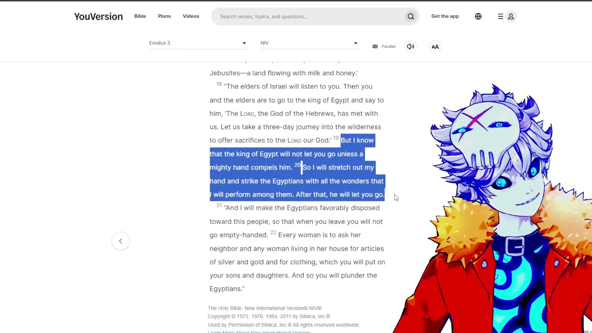
Task: Open the Plans menu item
Action: click(164, 16)
